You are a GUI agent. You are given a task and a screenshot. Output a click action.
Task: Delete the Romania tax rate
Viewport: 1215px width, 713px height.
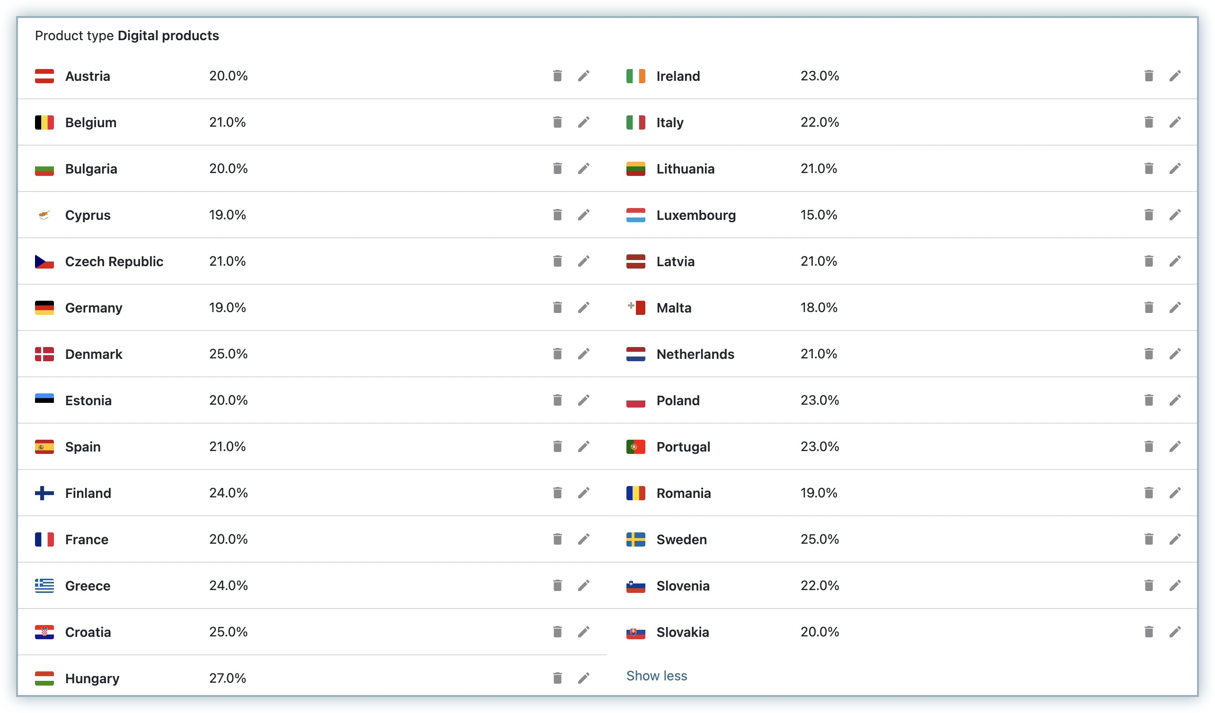1148,493
